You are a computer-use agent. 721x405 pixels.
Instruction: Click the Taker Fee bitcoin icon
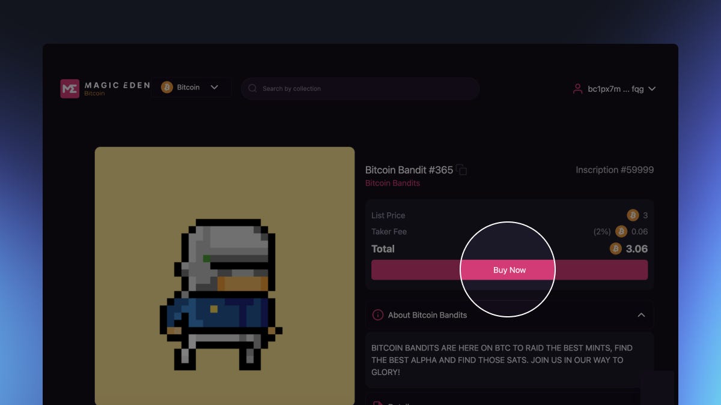(621, 232)
